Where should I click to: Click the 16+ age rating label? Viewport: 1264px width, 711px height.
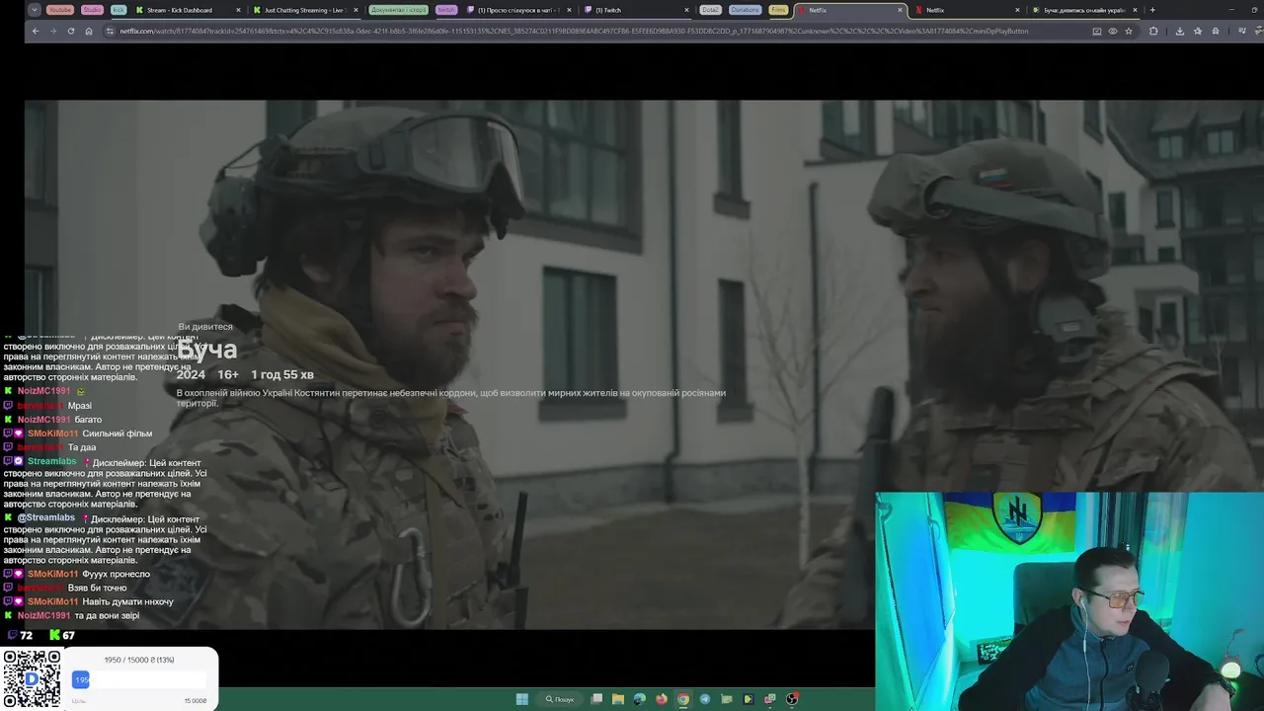click(228, 374)
